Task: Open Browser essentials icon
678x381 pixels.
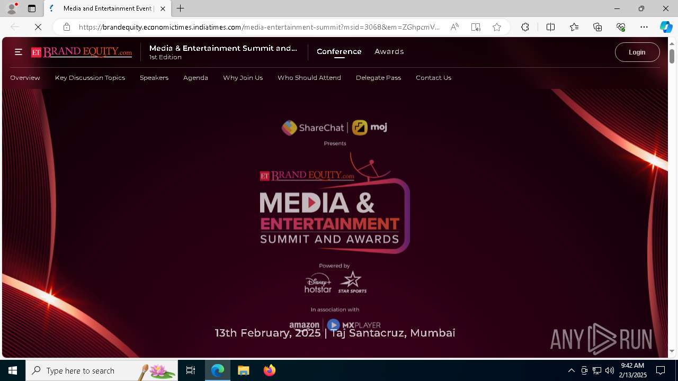Action: click(621, 27)
